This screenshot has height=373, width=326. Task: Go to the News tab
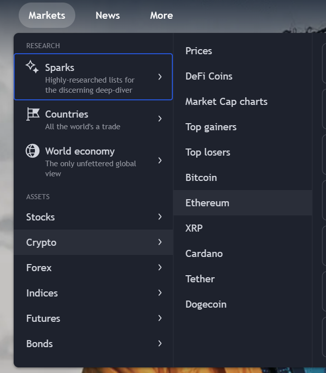point(108,16)
